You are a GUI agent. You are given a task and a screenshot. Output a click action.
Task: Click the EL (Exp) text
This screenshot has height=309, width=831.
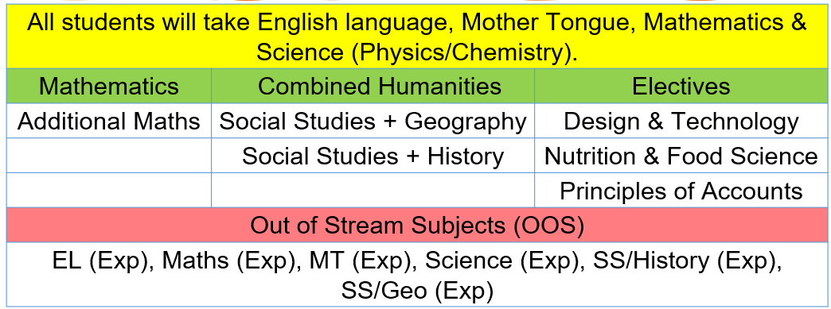[101, 261]
